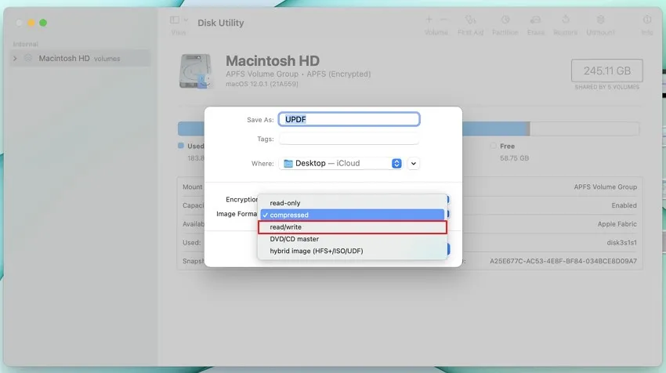The width and height of the screenshot is (666, 373).
Task: Choose compressed image format
Action: 352,215
